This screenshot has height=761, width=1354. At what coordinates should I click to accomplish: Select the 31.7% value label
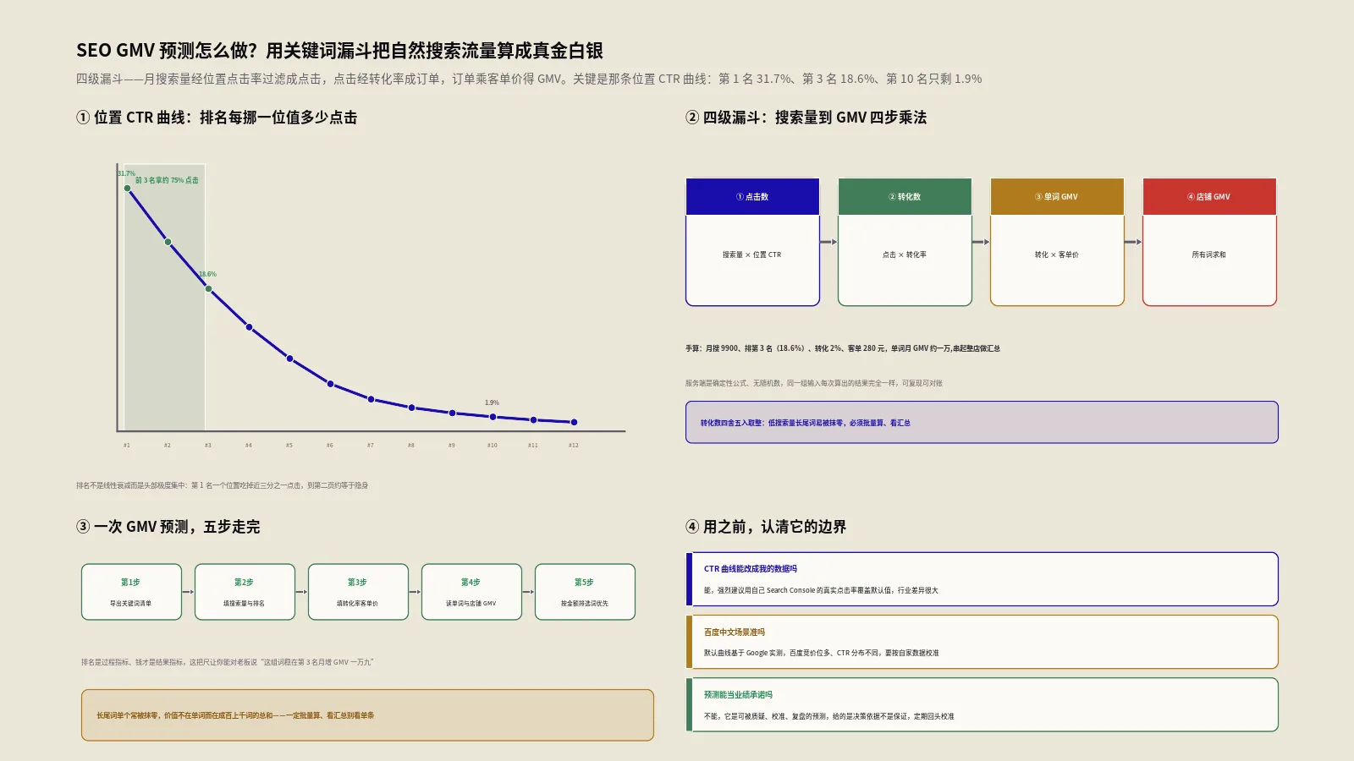coord(126,173)
